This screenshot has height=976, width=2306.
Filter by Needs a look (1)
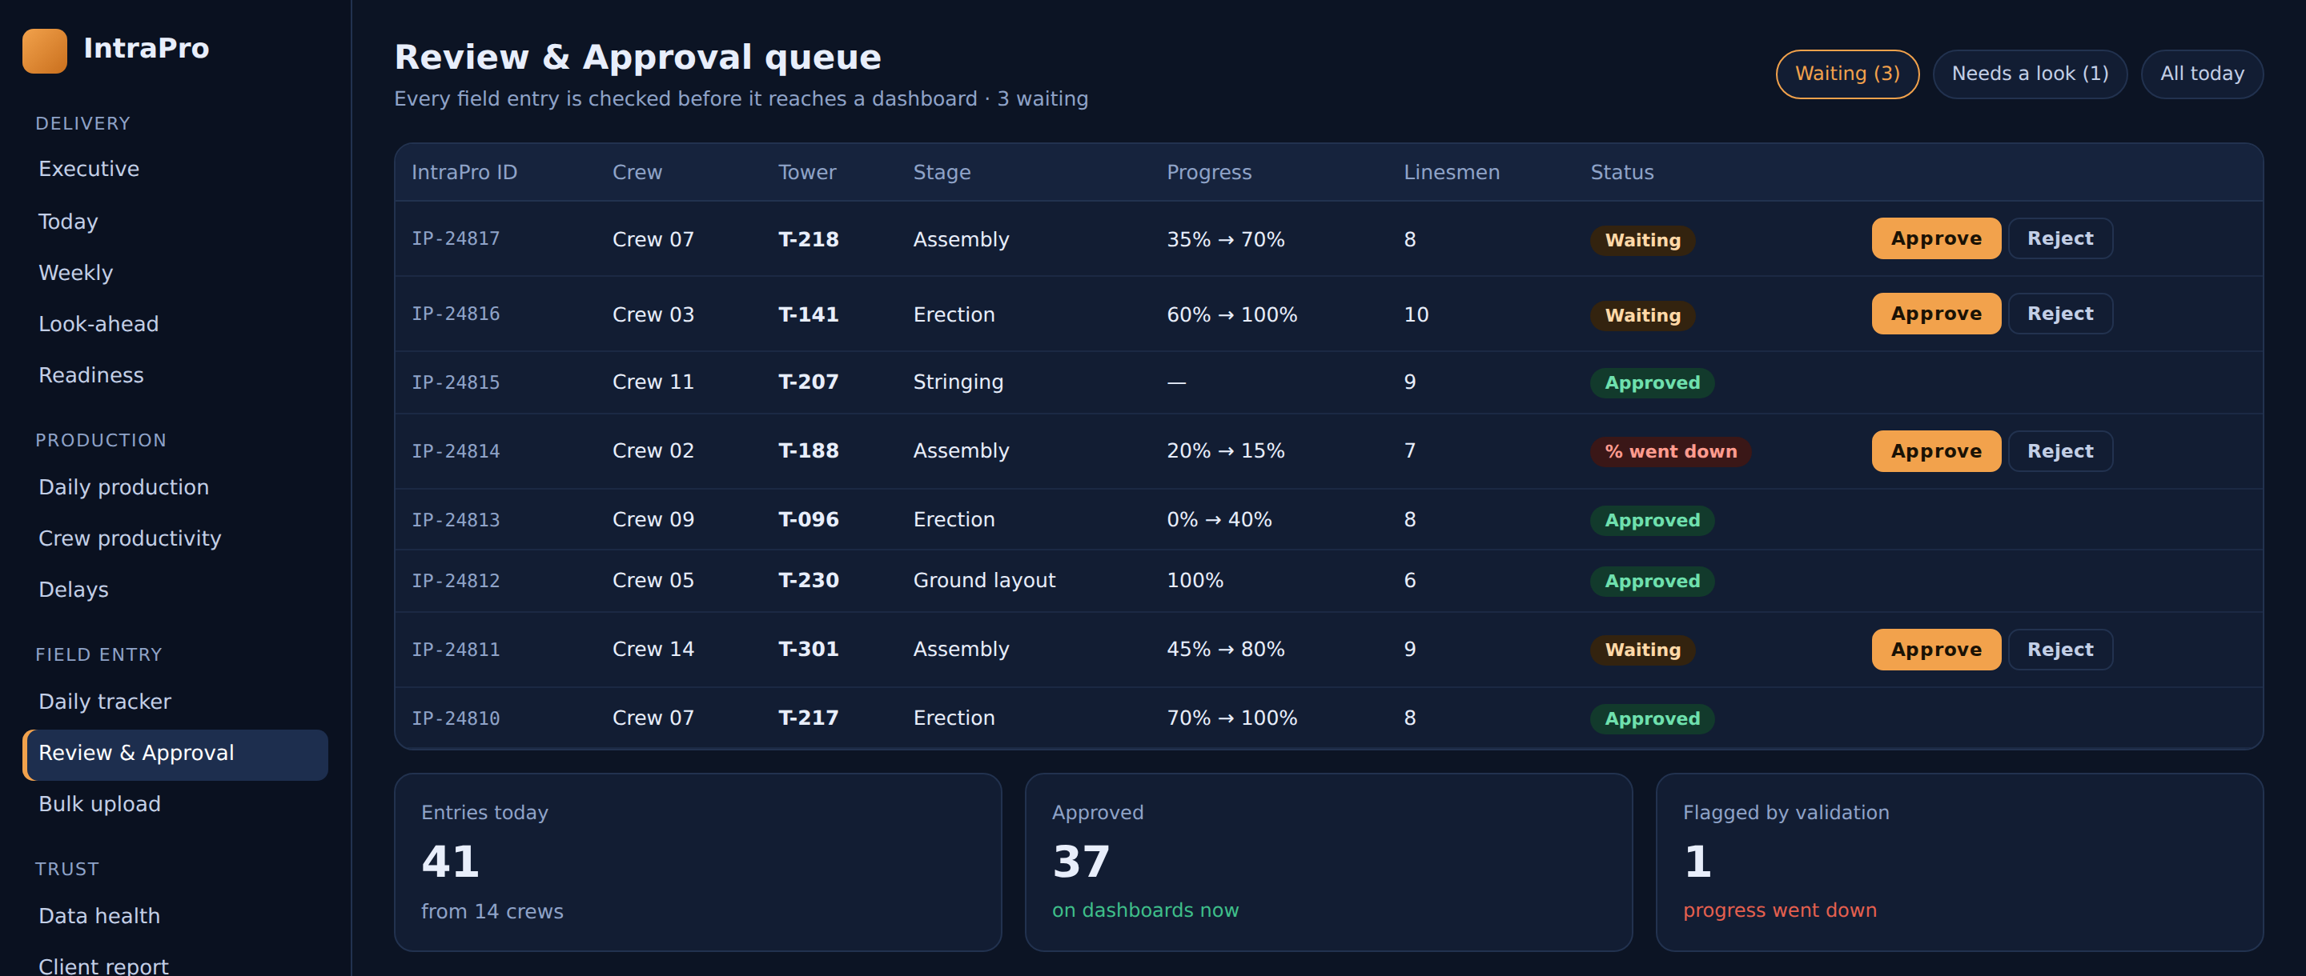(x=2030, y=74)
